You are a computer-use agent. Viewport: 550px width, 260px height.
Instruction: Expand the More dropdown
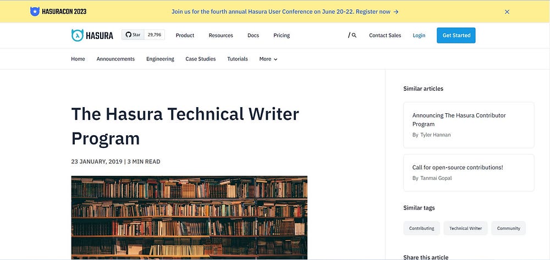[x=268, y=59]
